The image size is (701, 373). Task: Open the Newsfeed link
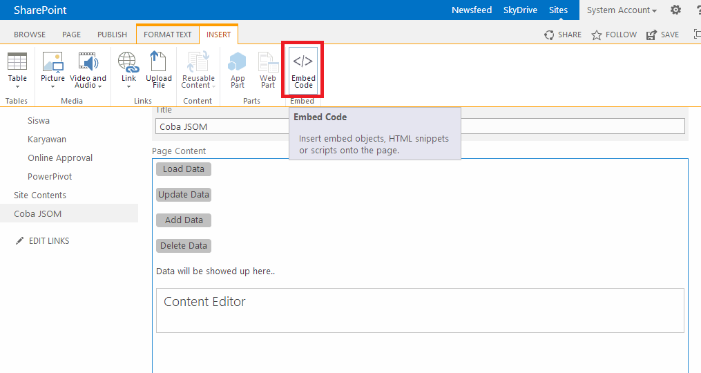point(471,10)
